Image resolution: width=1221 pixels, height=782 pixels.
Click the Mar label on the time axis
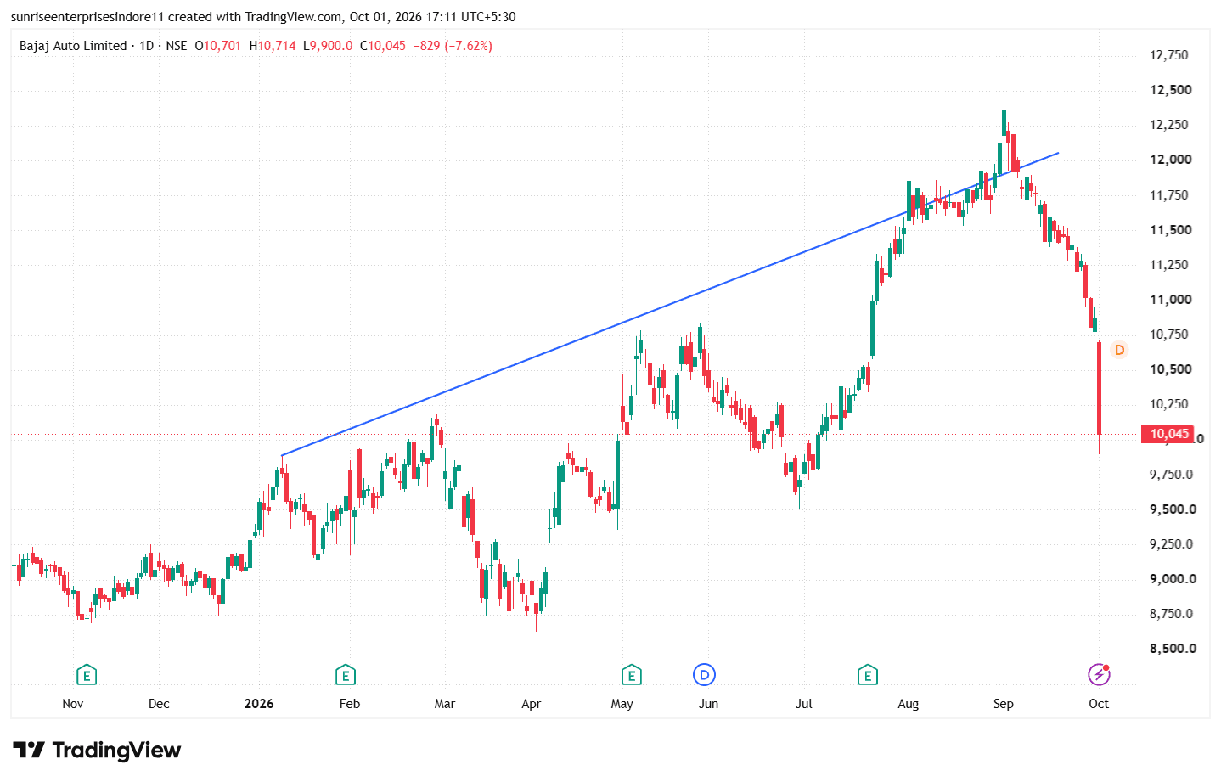(445, 704)
